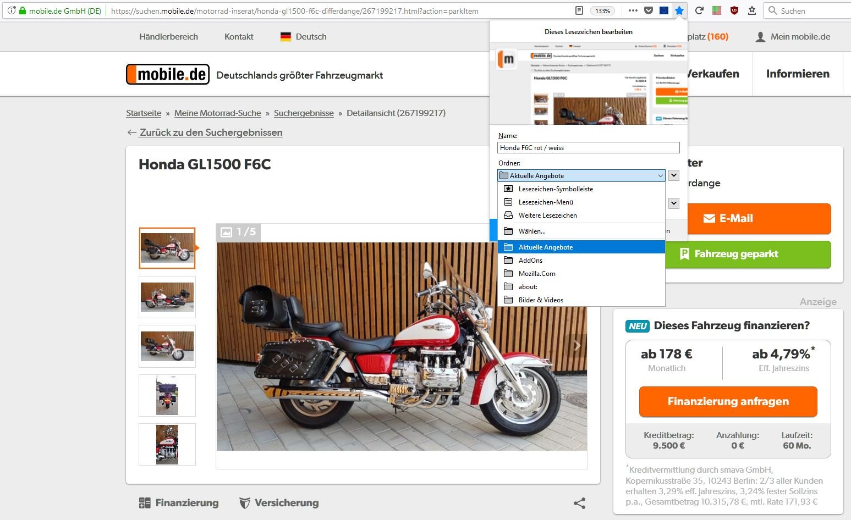
Task: Open Mein mobile.de account menu
Action: point(793,37)
